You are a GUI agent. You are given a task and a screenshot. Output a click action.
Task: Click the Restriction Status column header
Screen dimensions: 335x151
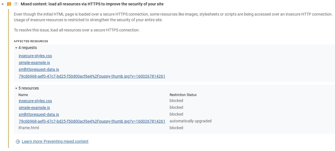[x=183, y=95]
